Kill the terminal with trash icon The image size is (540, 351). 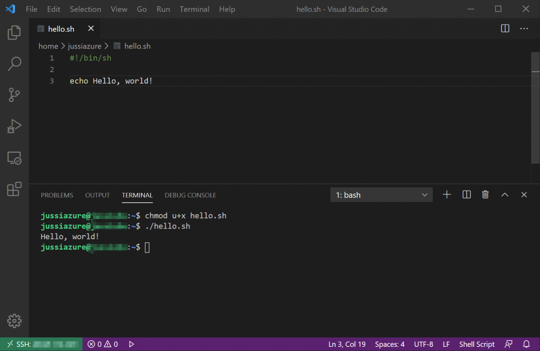point(485,194)
